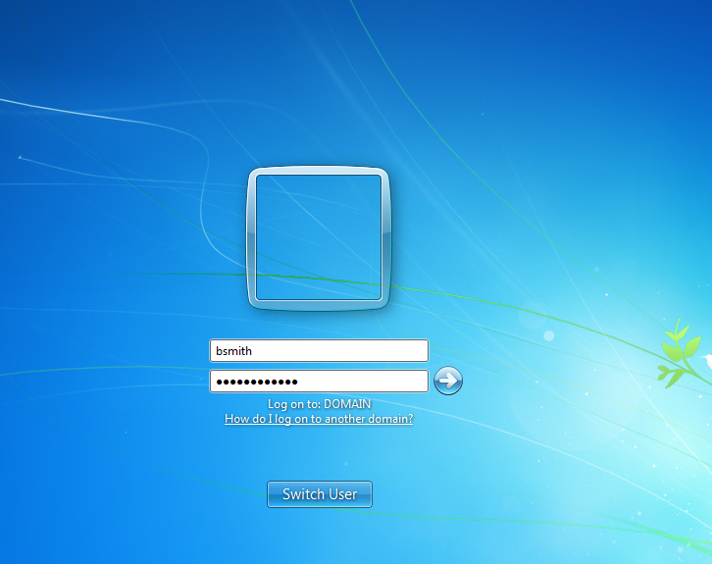This screenshot has width=712, height=564.
Task: Click the password dots in the field
Action: pyautogui.click(x=257, y=381)
